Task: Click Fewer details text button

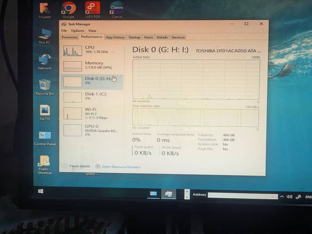Action: [80, 166]
